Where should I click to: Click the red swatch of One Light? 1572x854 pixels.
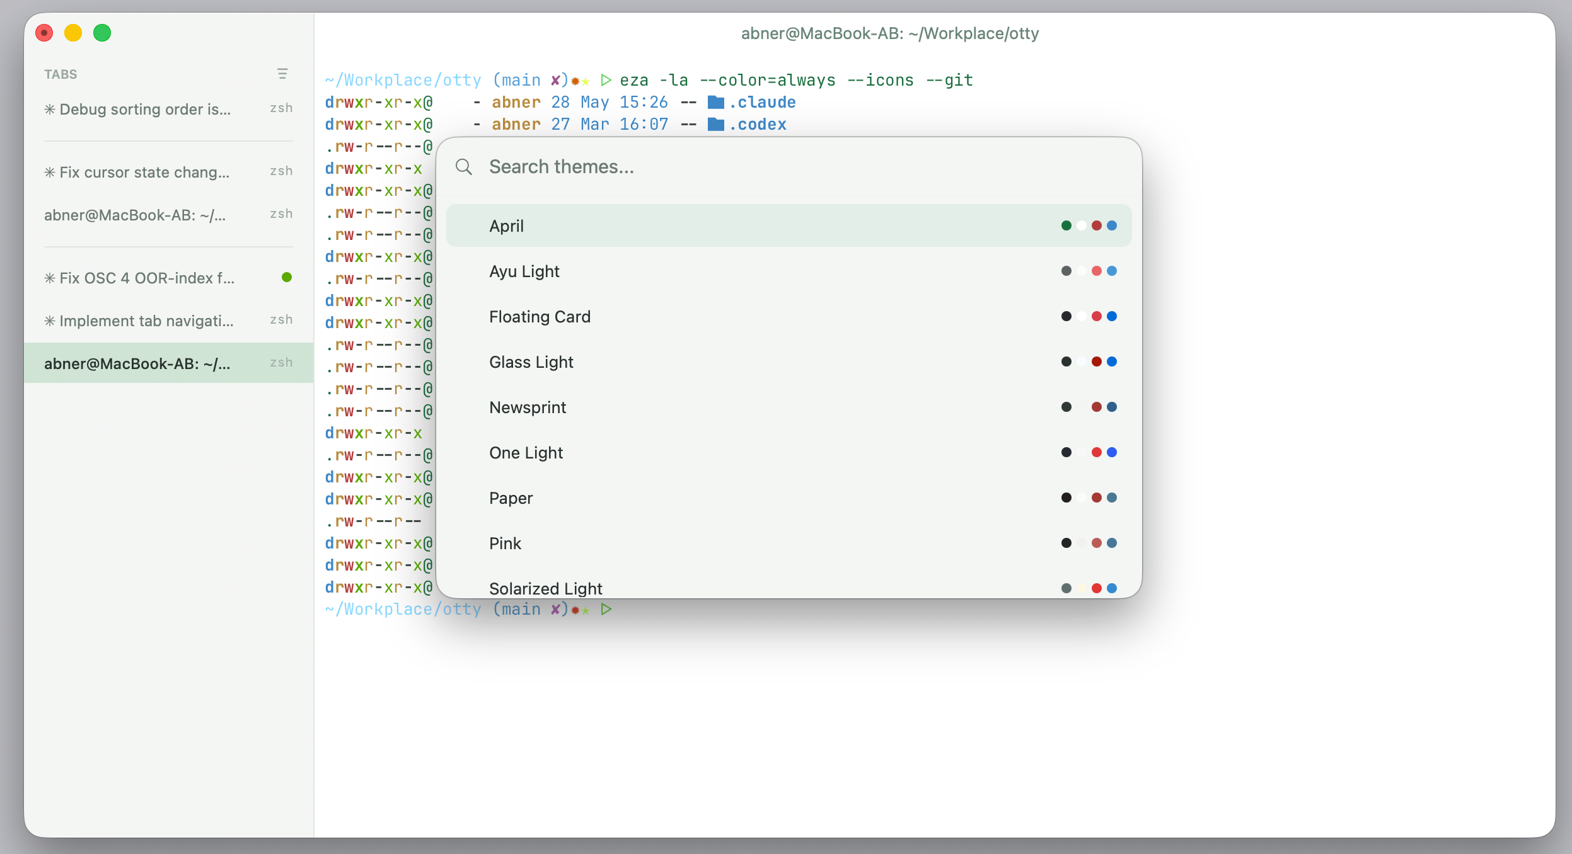pos(1097,452)
